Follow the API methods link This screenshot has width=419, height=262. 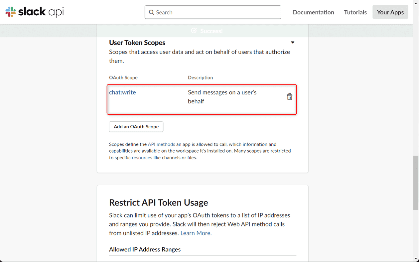click(x=161, y=144)
